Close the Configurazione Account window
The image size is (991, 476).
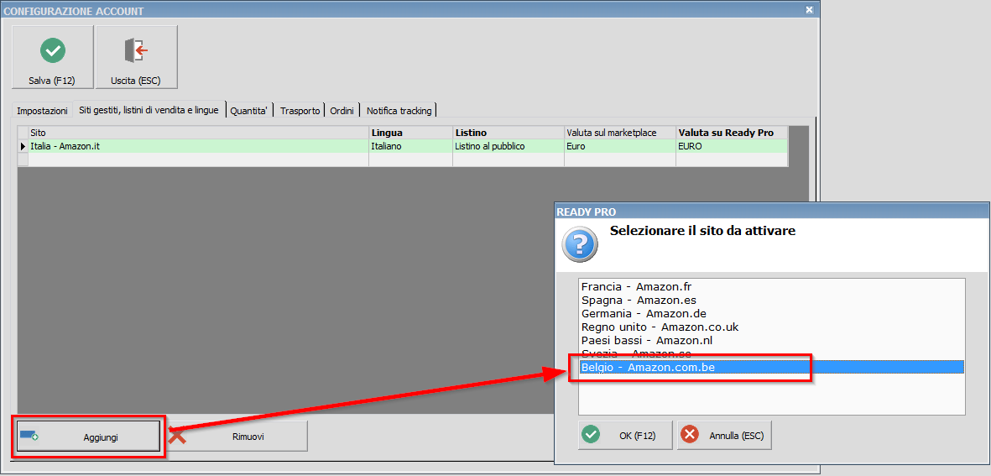point(808,9)
